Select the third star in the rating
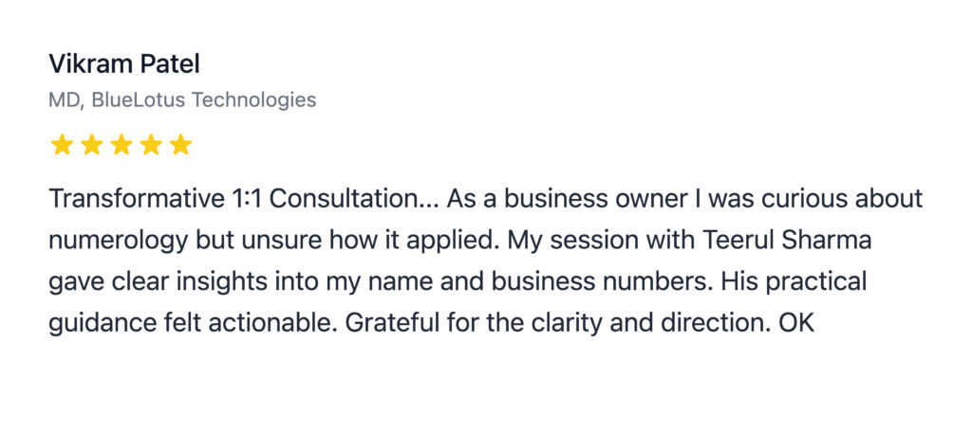This screenshot has width=972, height=432. click(121, 145)
